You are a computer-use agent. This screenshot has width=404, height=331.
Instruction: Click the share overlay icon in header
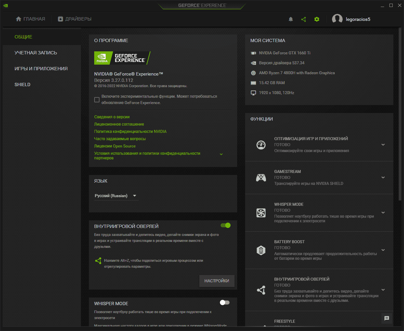(x=303, y=19)
